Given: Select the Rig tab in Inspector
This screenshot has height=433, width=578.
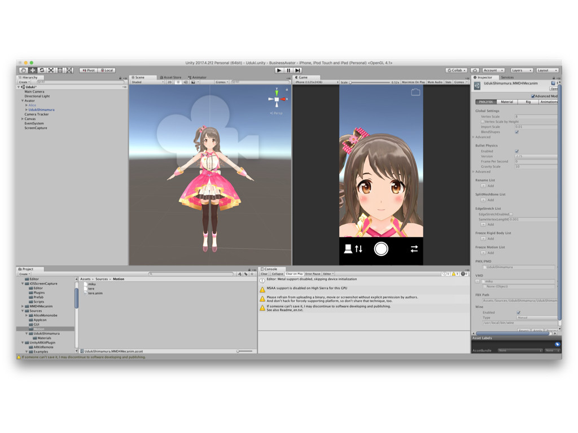Looking at the screenshot, I should (528, 101).
